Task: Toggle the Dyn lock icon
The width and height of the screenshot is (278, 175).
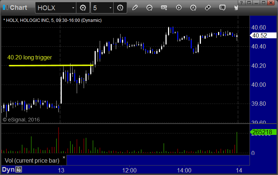Action: (x=19, y=170)
